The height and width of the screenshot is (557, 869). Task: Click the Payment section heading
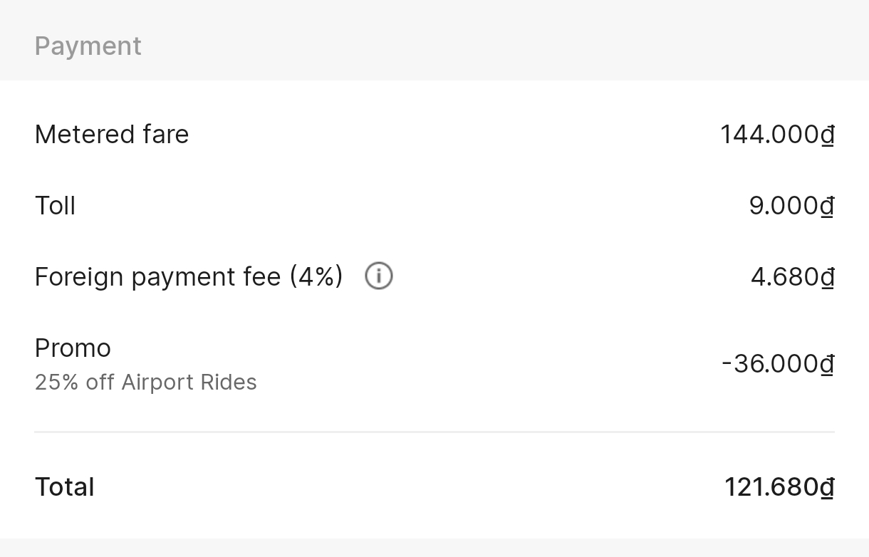click(88, 46)
